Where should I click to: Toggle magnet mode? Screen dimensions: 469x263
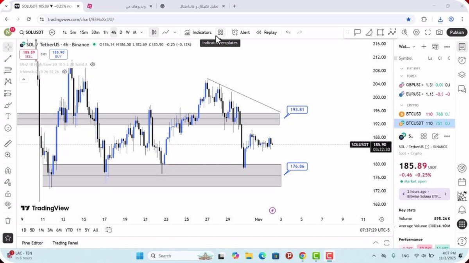pos(8,171)
